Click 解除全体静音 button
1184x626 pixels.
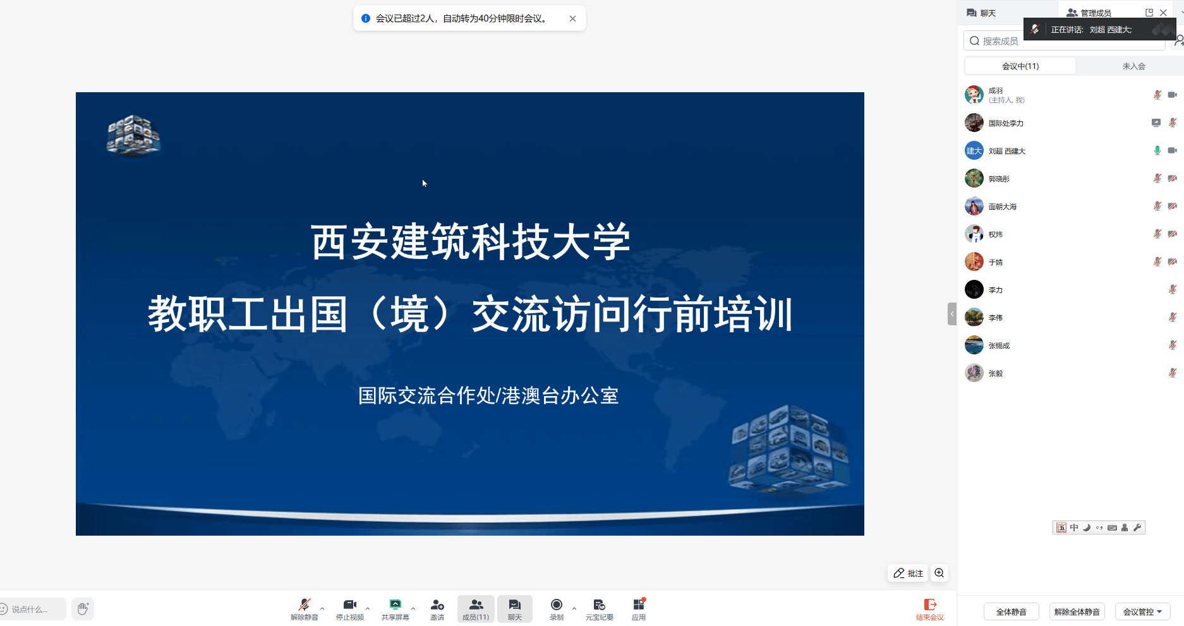(x=1077, y=611)
